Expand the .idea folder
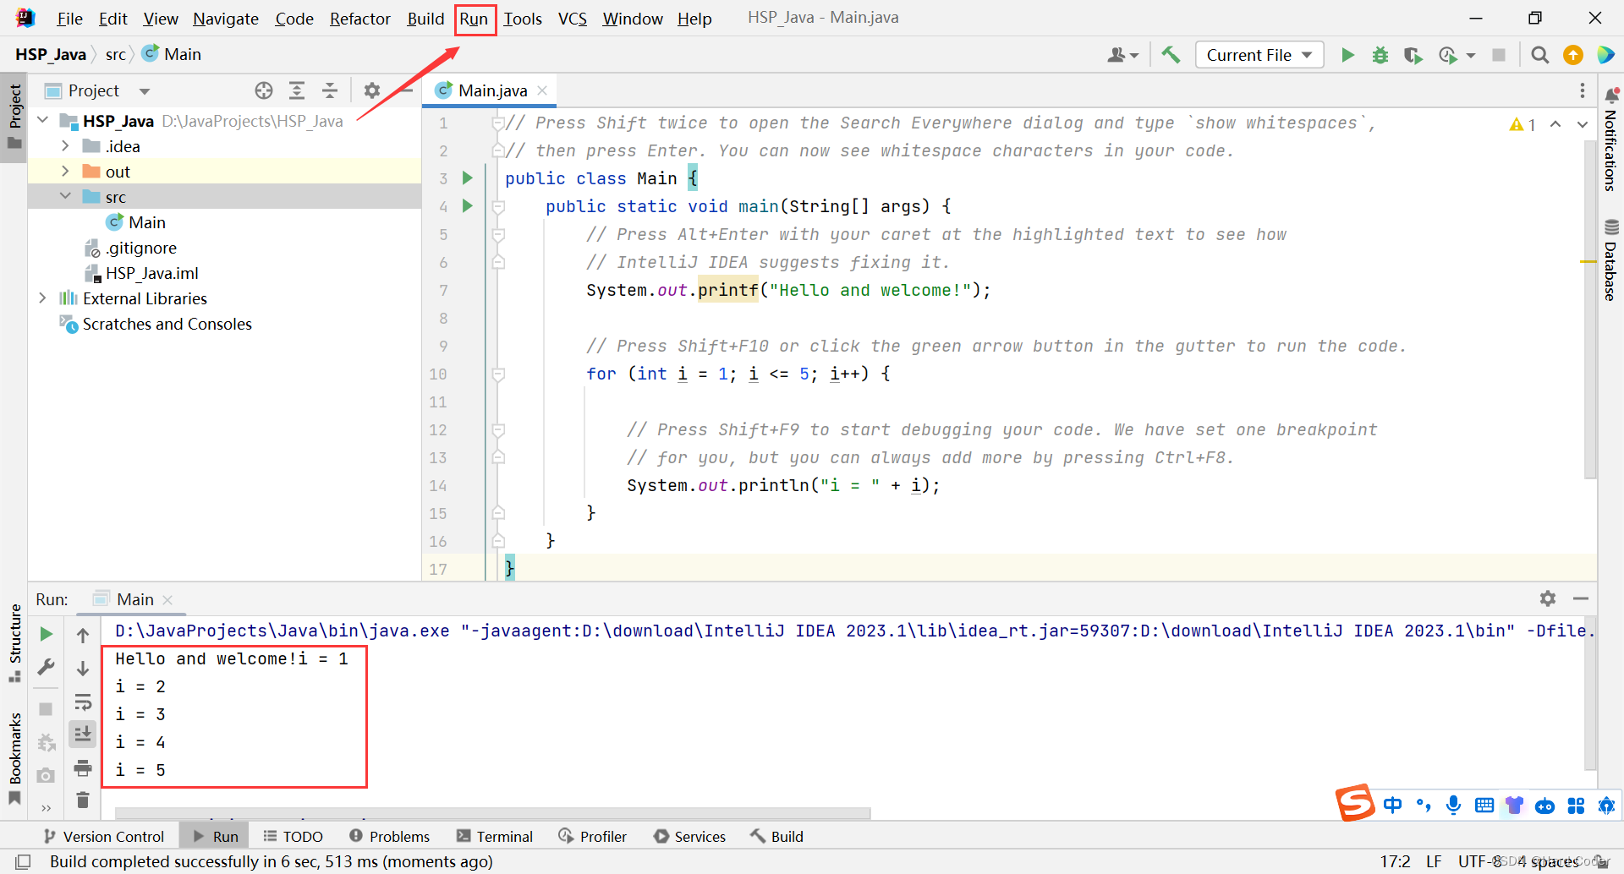 (65, 146)
